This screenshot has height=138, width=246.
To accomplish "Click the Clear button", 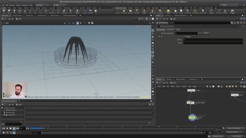I will pyautogui.click(x=206, y=33).
